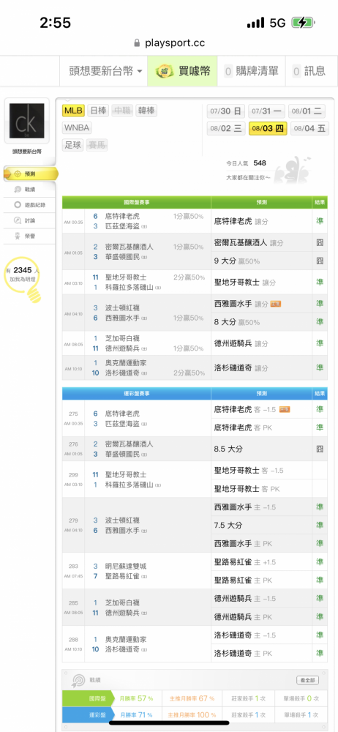The height and width of the screenshot is (732, 338).
Task: Select the MLB league tab
Action: tap(73, 111)
